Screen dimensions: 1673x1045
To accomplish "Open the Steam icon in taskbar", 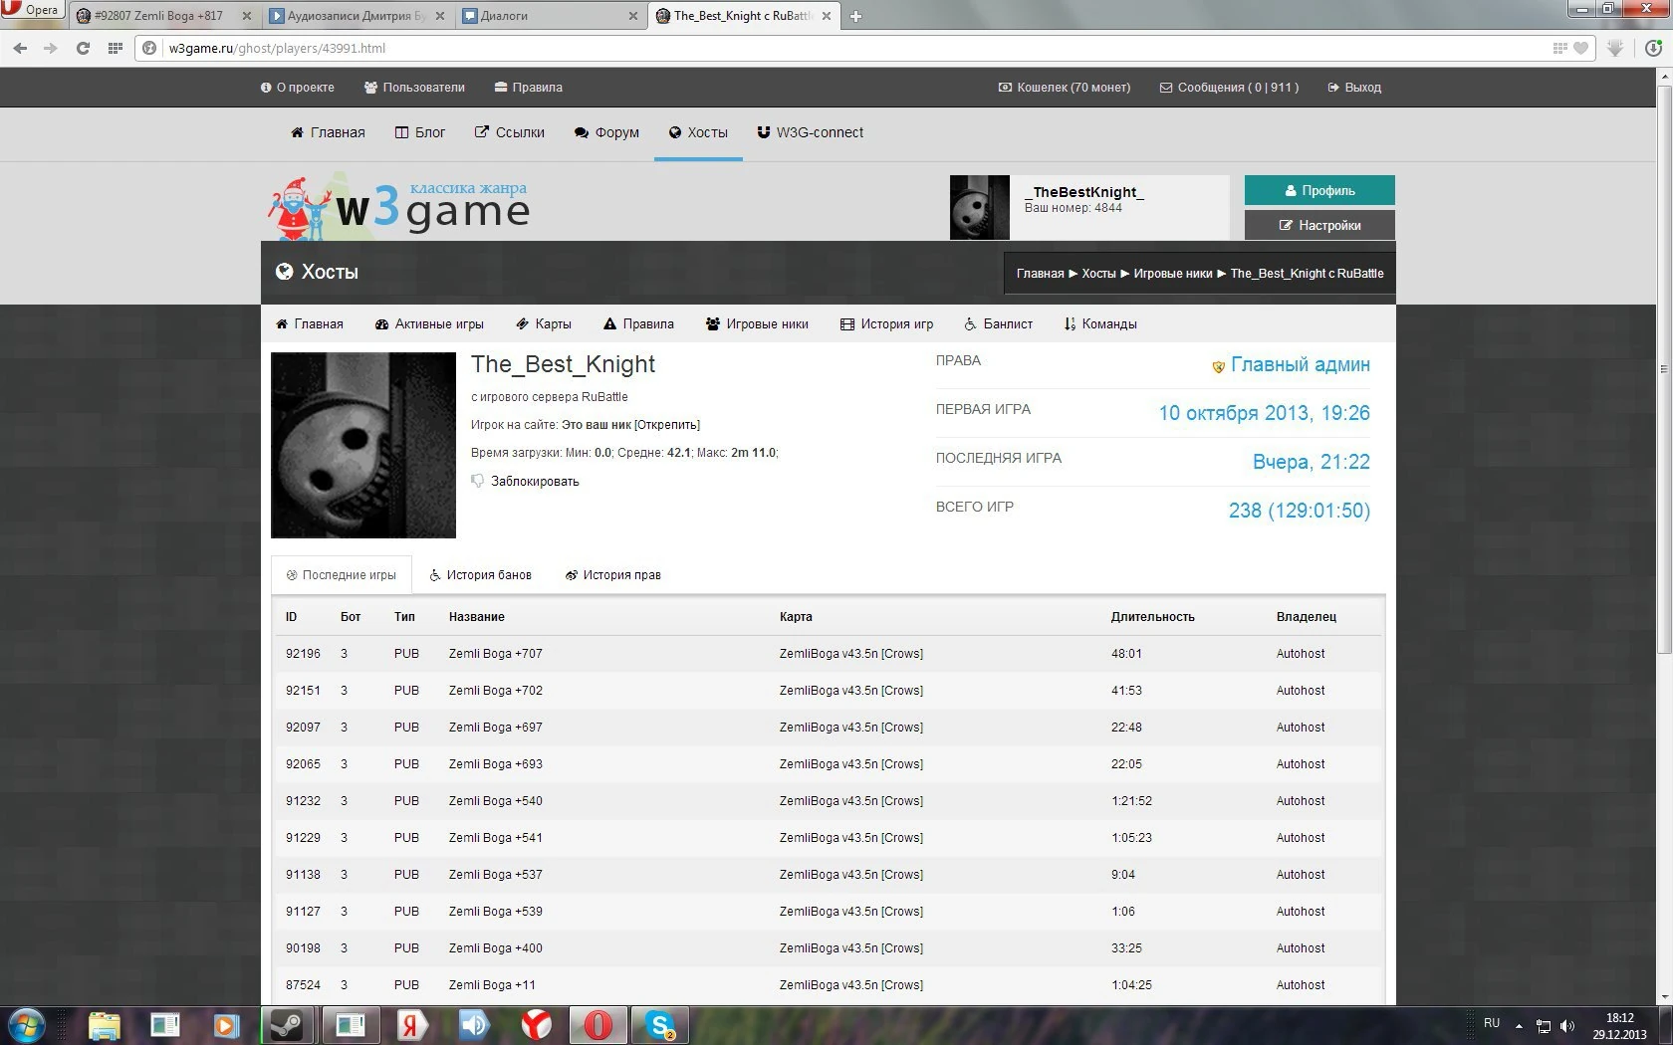I will coord(288,1025).
